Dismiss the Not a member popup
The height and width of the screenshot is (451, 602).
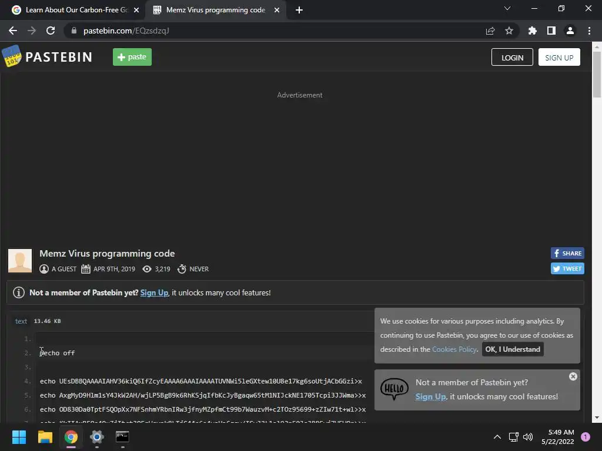point(573,376)
